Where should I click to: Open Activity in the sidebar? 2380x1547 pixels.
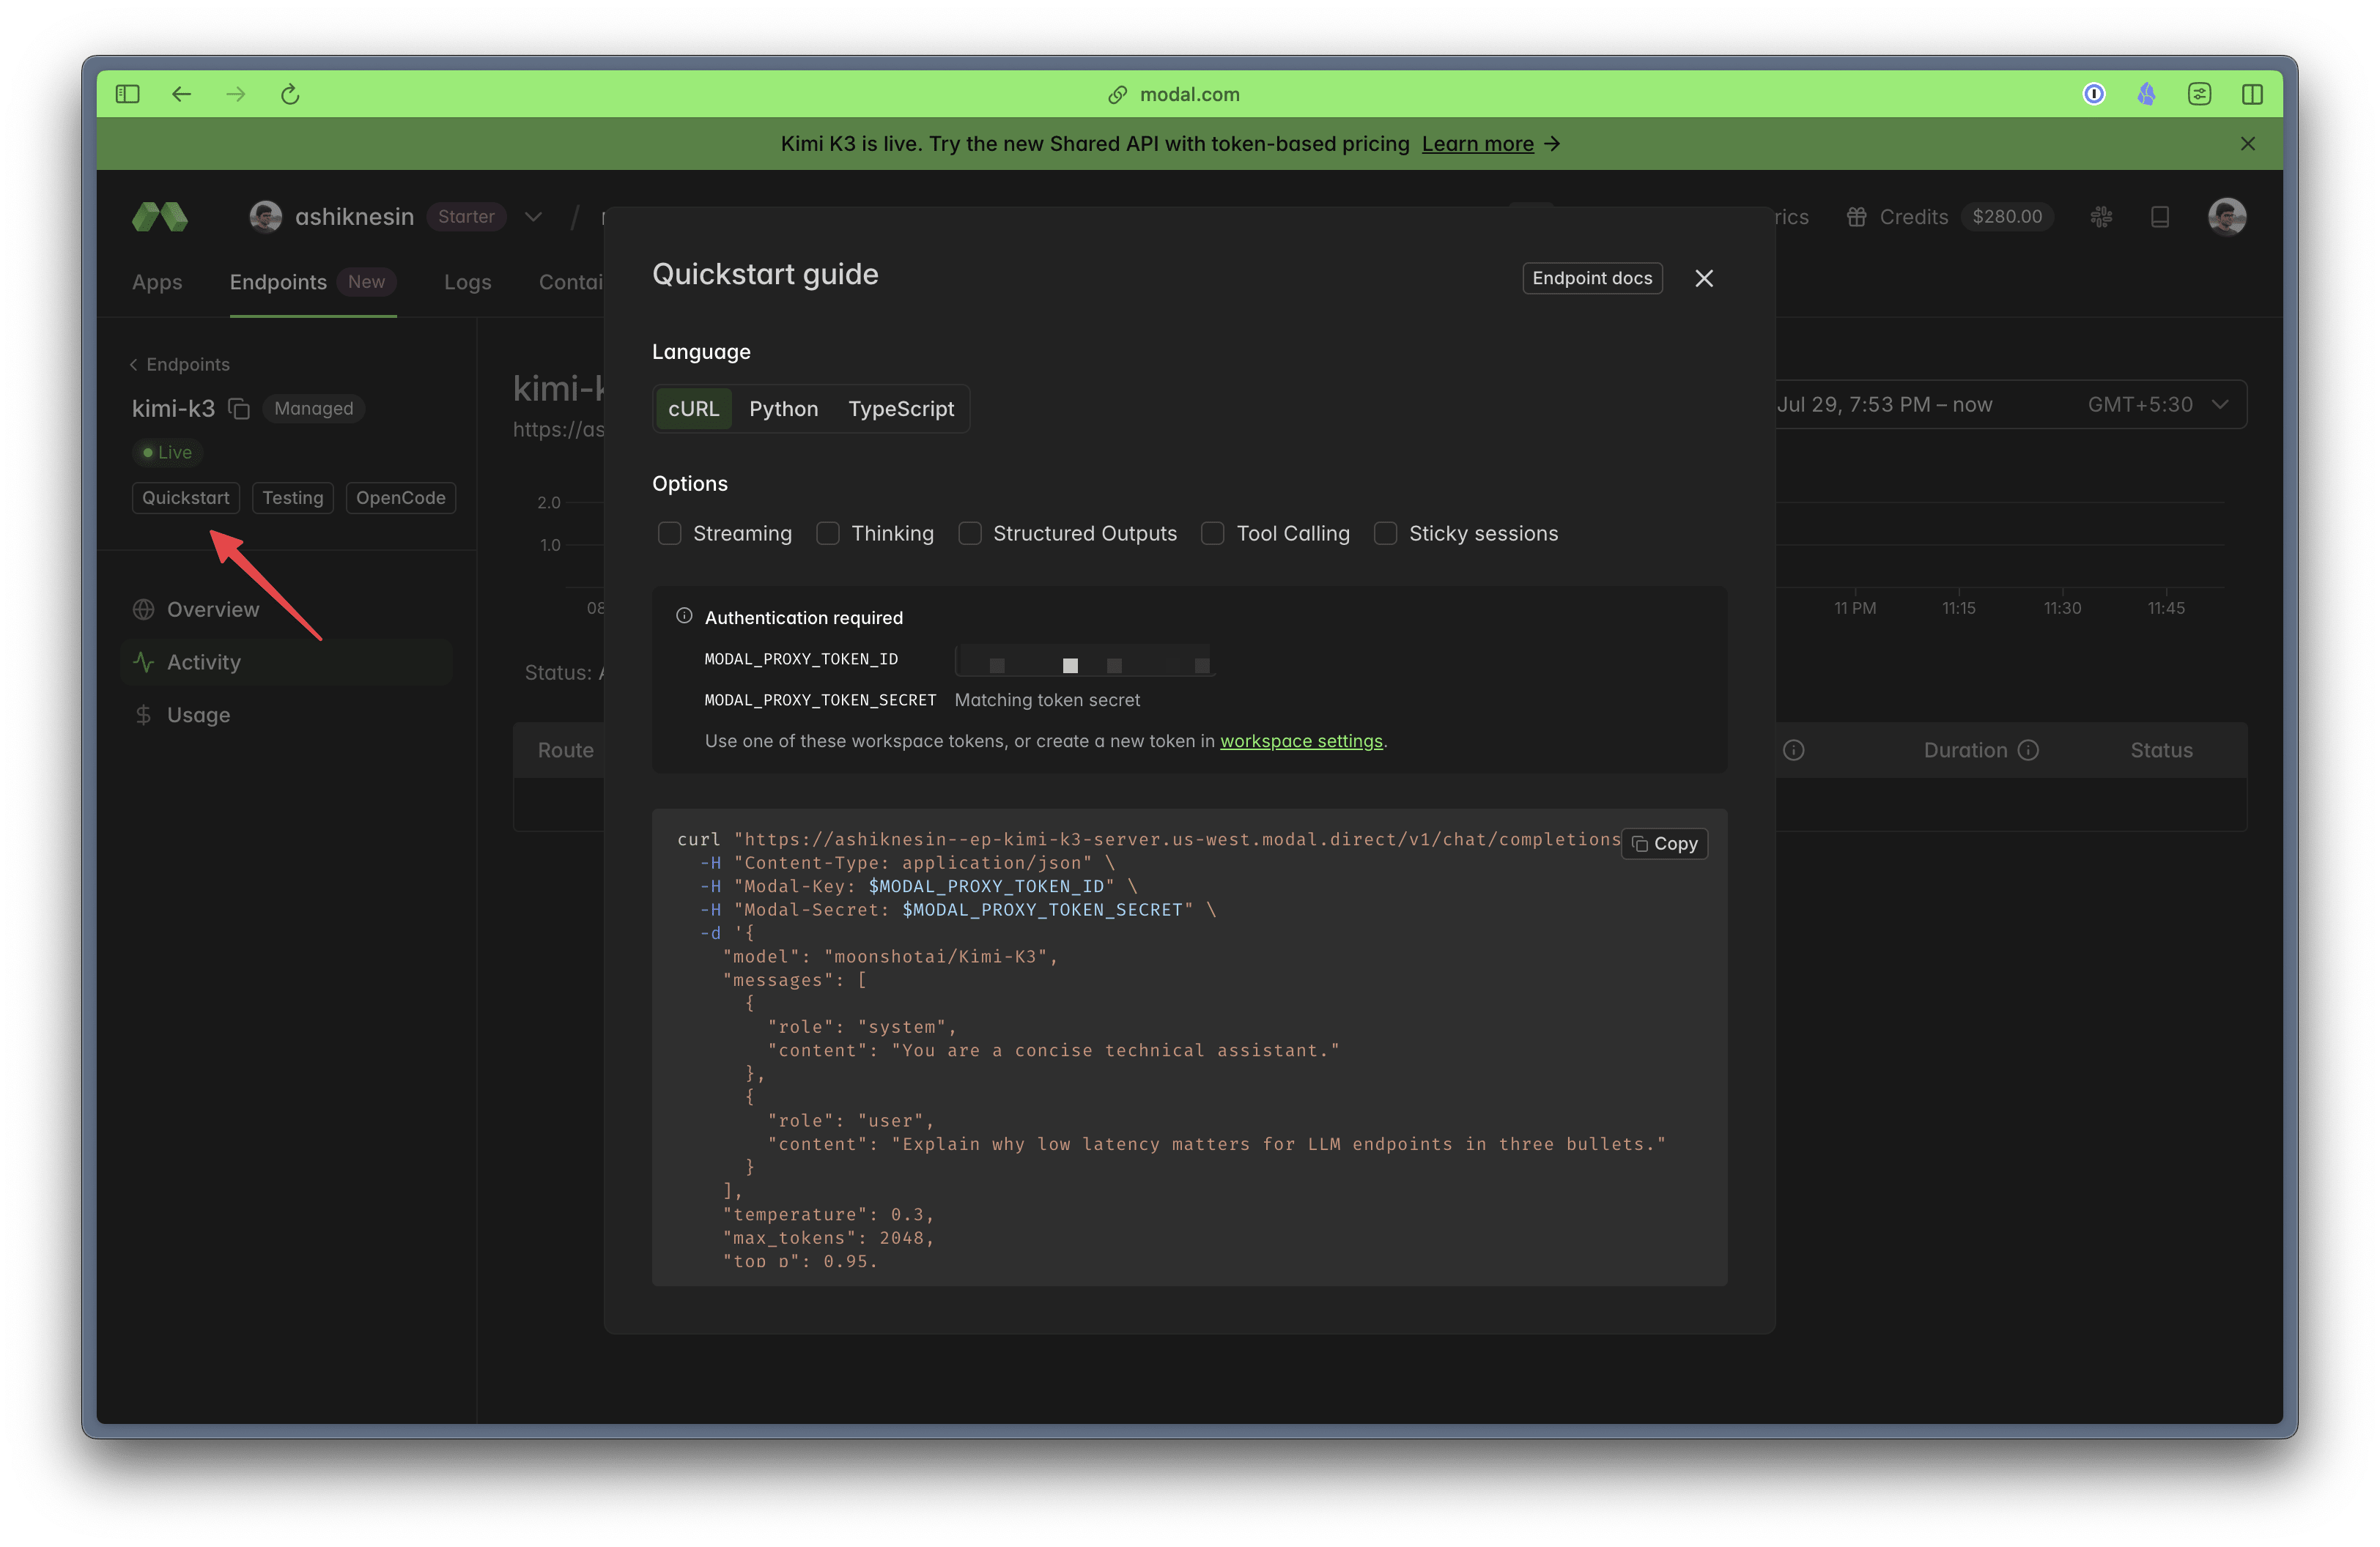coord(286,663)
